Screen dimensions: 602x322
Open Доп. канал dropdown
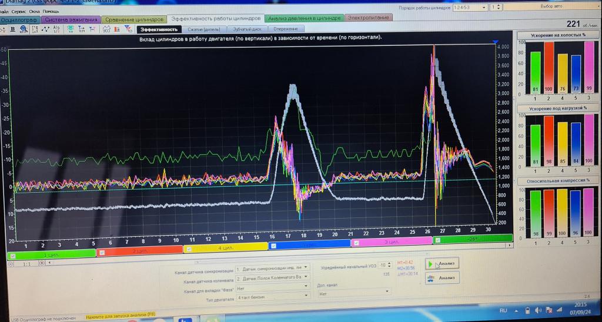354,293
